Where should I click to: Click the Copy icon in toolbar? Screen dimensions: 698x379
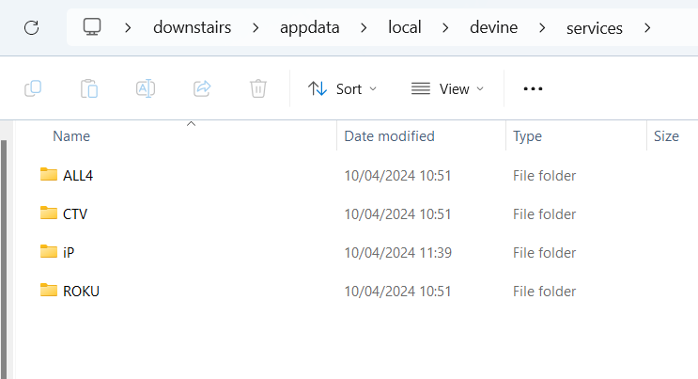pos(33,88)
